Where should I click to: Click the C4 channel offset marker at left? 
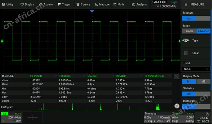tap(2, 41)
